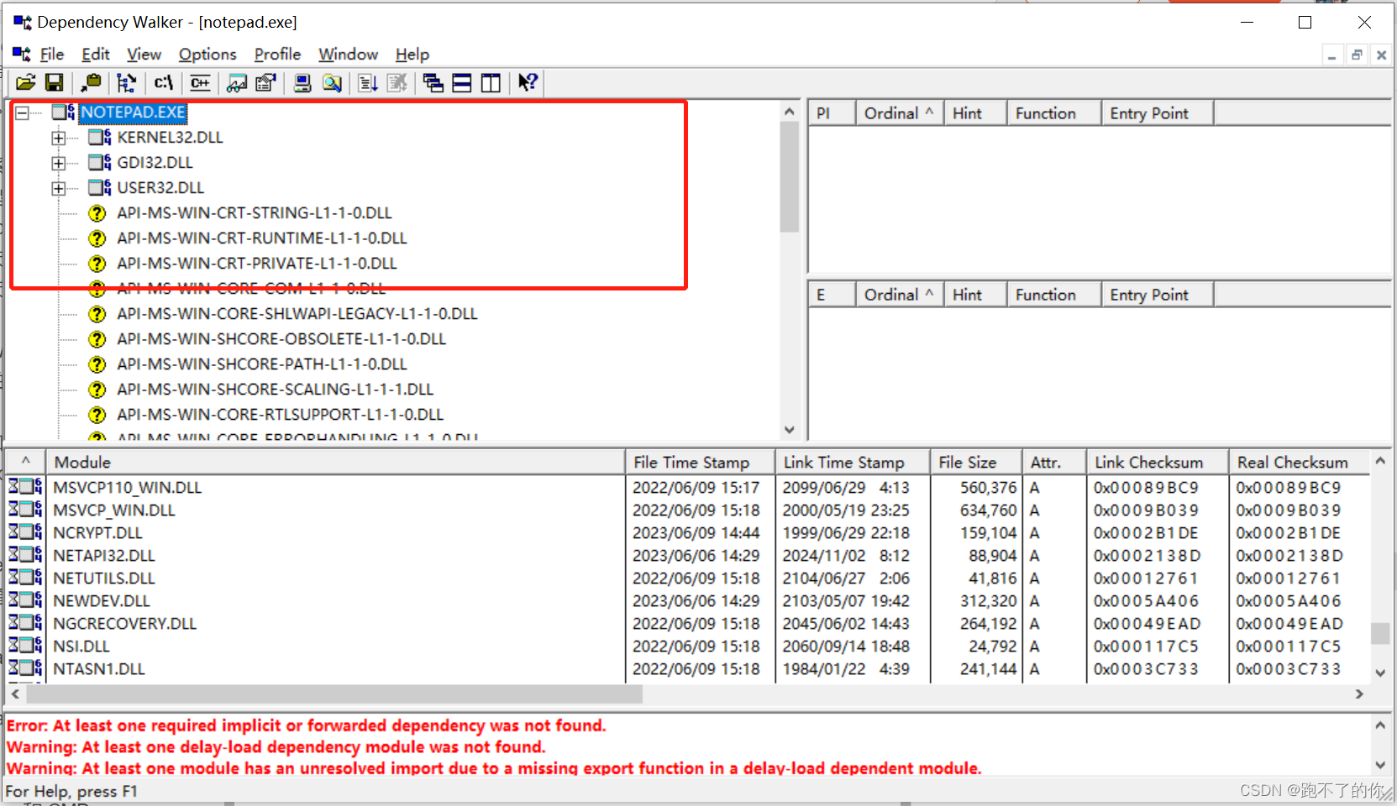Click the Dependency Walker title bar icon

click(x=22, y=22)
